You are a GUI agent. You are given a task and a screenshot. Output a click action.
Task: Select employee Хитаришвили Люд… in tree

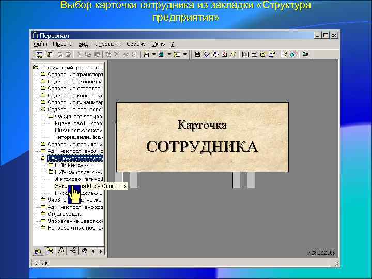click(x=79, y=137)
